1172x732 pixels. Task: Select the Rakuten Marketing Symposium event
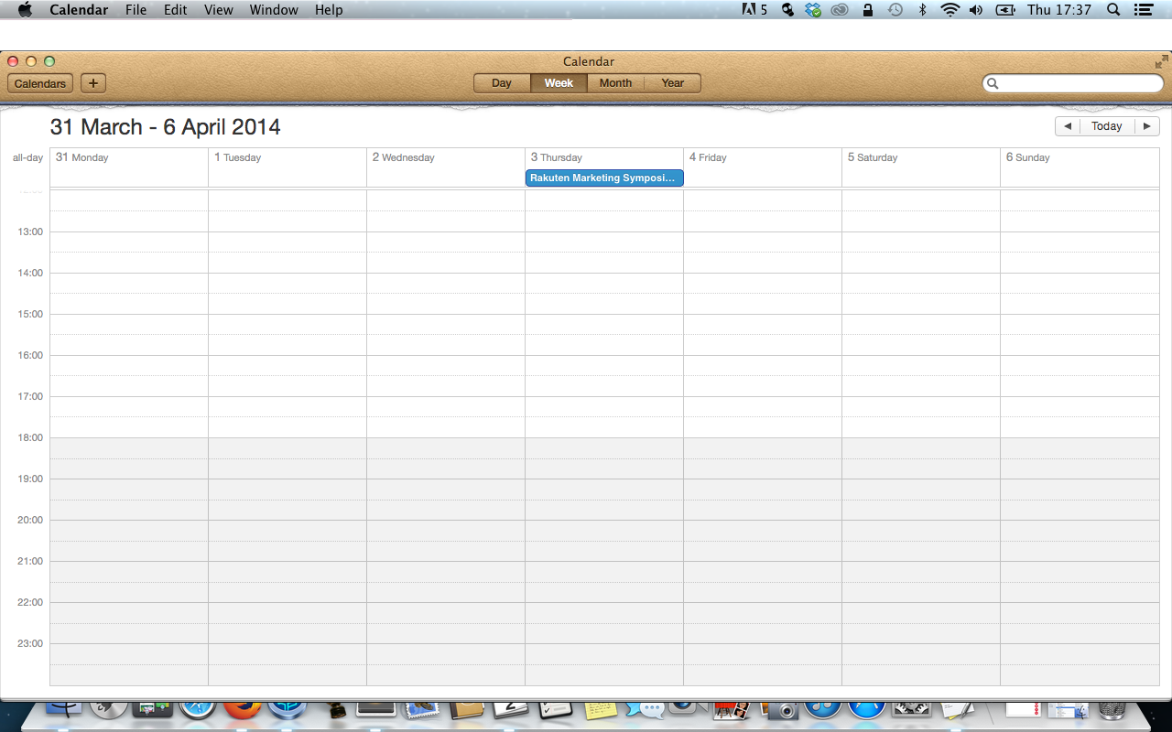point(604,178)
